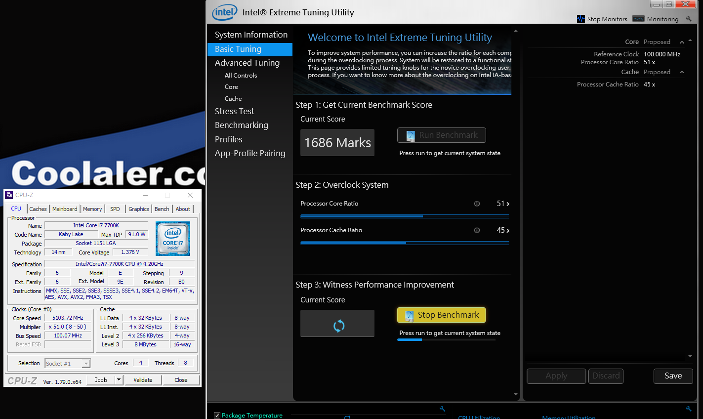This screenshot has width=703, height=419.
Task: Click the Core Voltage value 1.376 V
Action: pyautogui.click(x=130, y=252)
